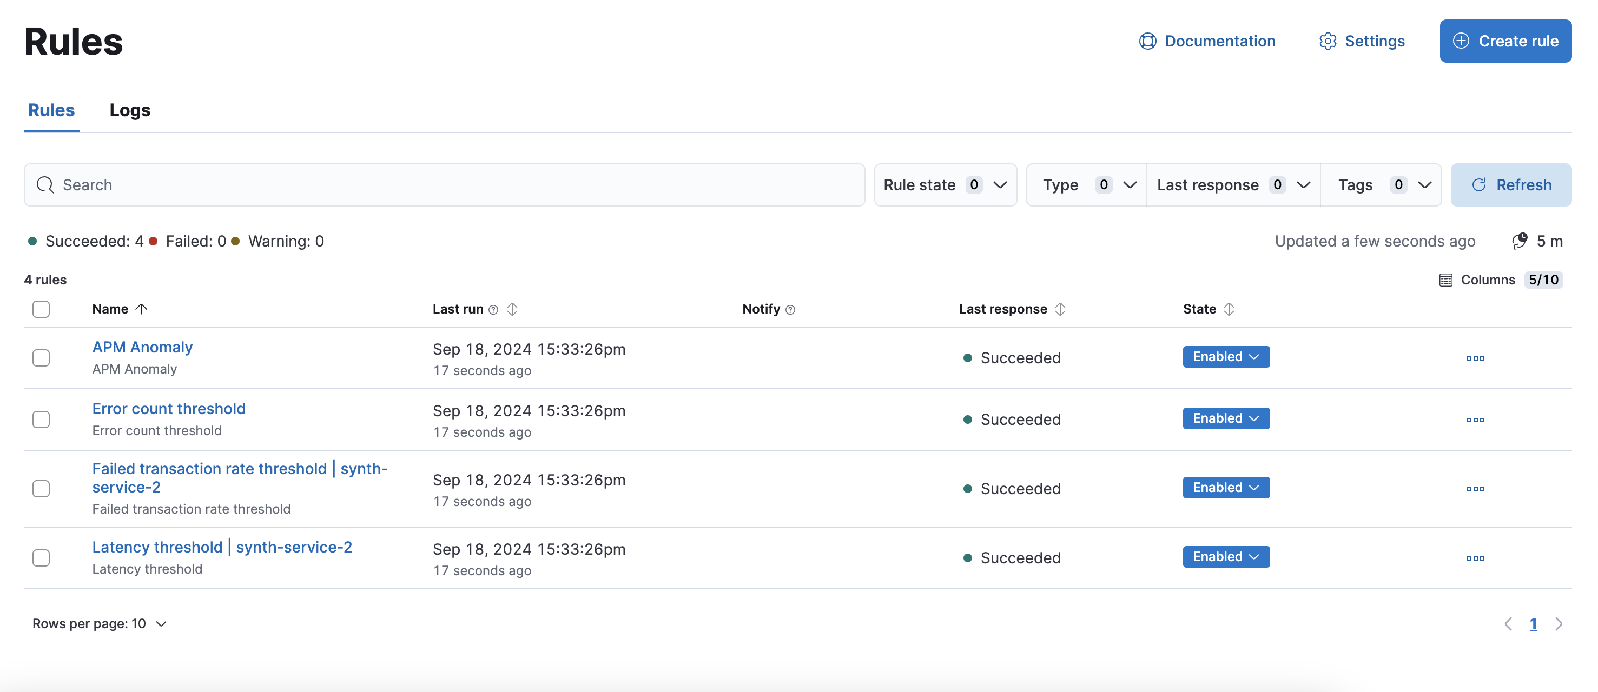Viewport: 1598px width, 692px height.
Task: Select page 1 in pagination
Action: 1533,624
